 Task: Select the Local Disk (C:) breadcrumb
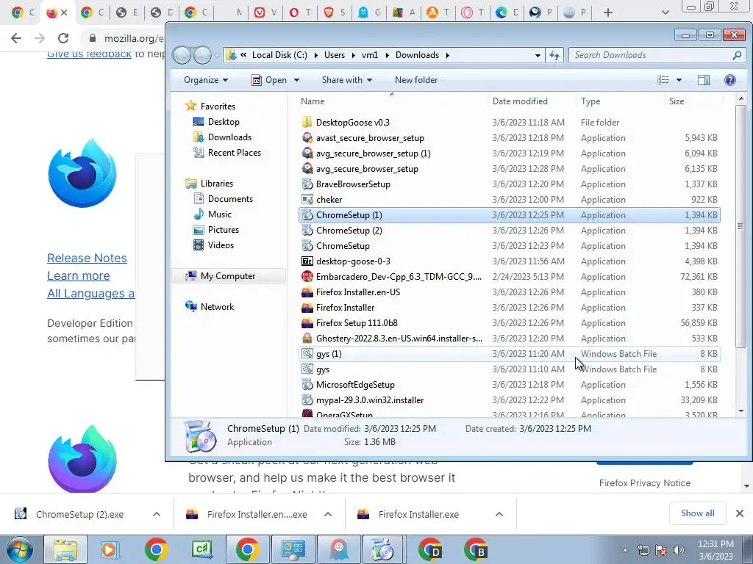279,55
